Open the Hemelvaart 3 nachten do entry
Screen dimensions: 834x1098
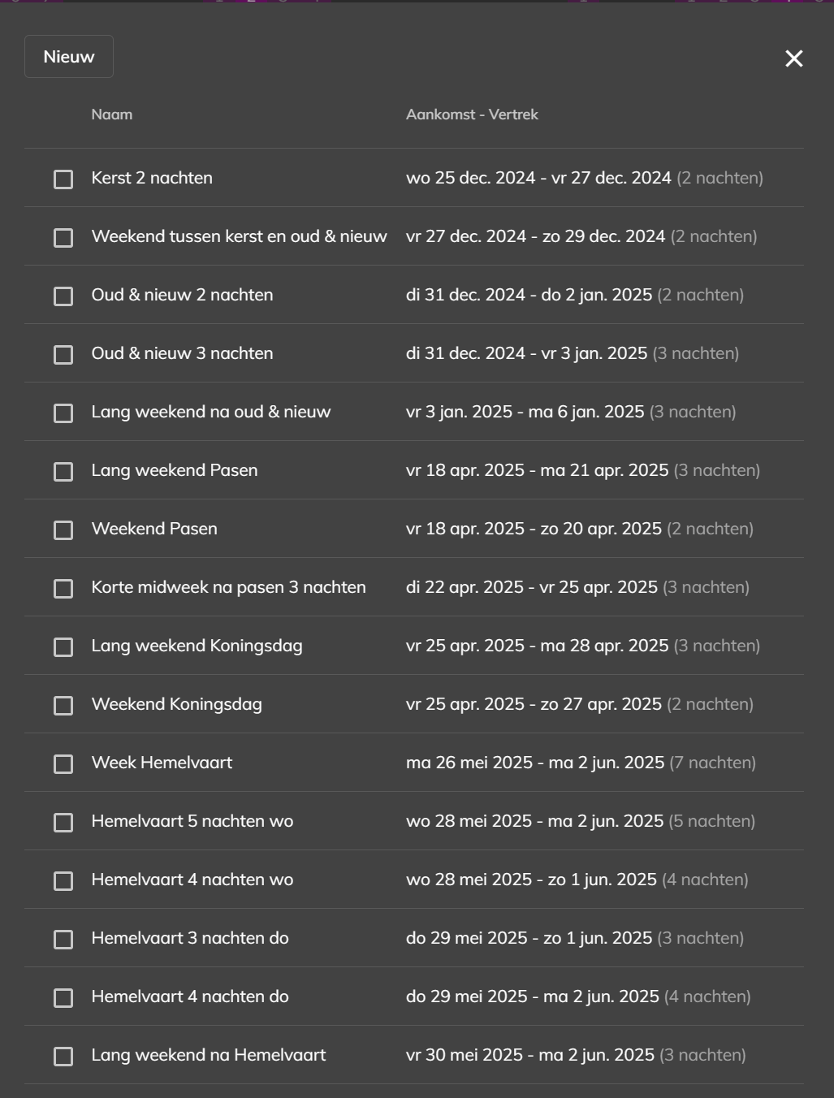[190, 938]
